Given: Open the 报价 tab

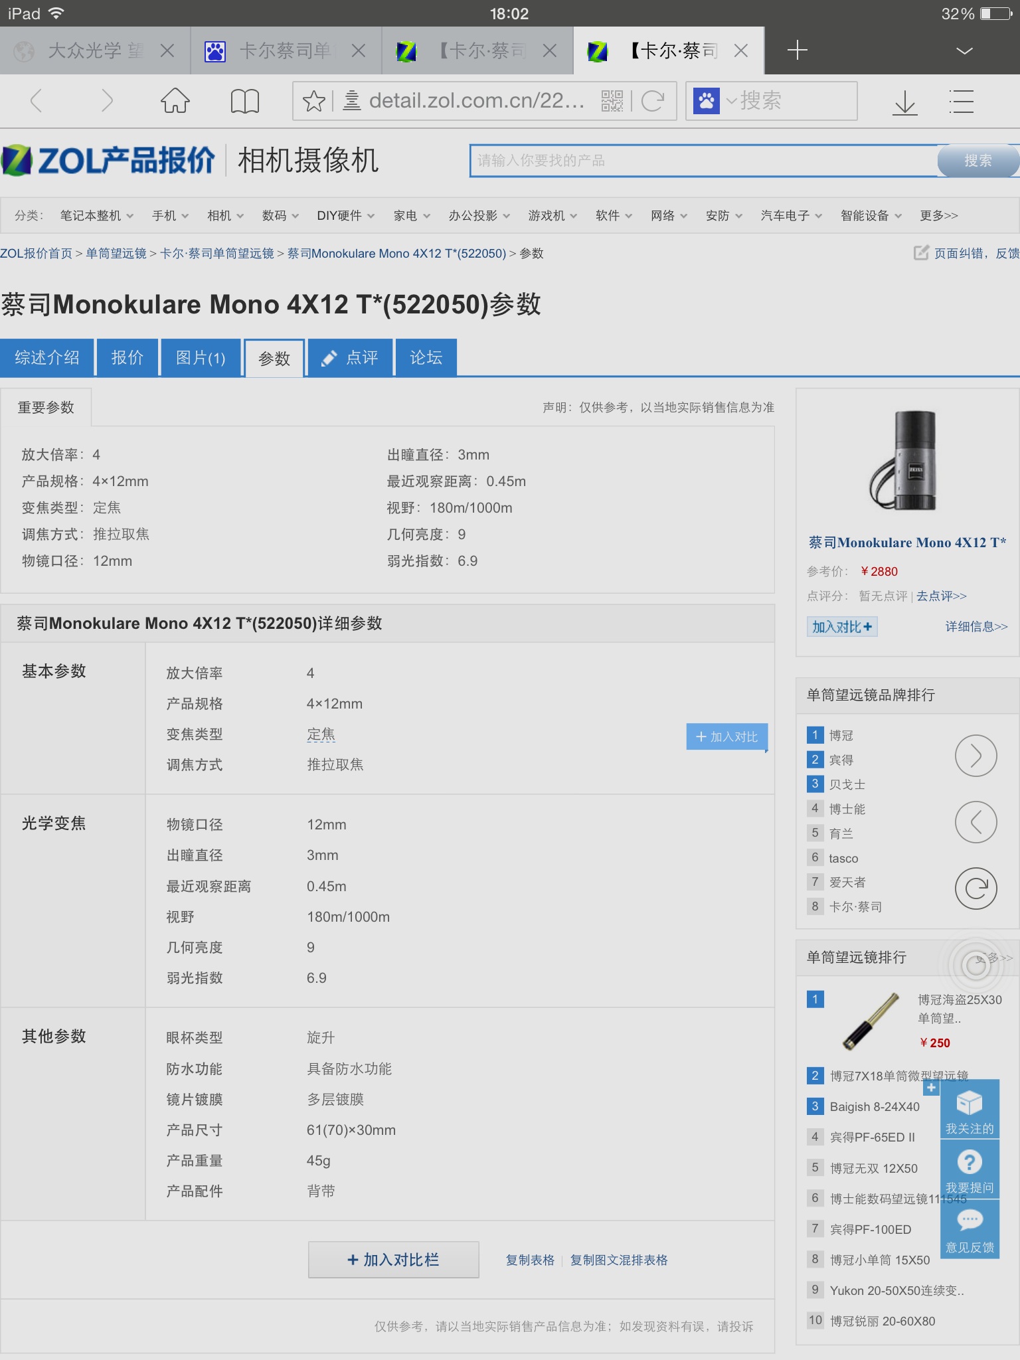Looking at the screenshot, I should [x=127, y=358].
